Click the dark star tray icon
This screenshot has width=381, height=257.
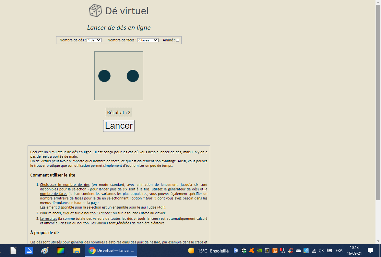267,251
